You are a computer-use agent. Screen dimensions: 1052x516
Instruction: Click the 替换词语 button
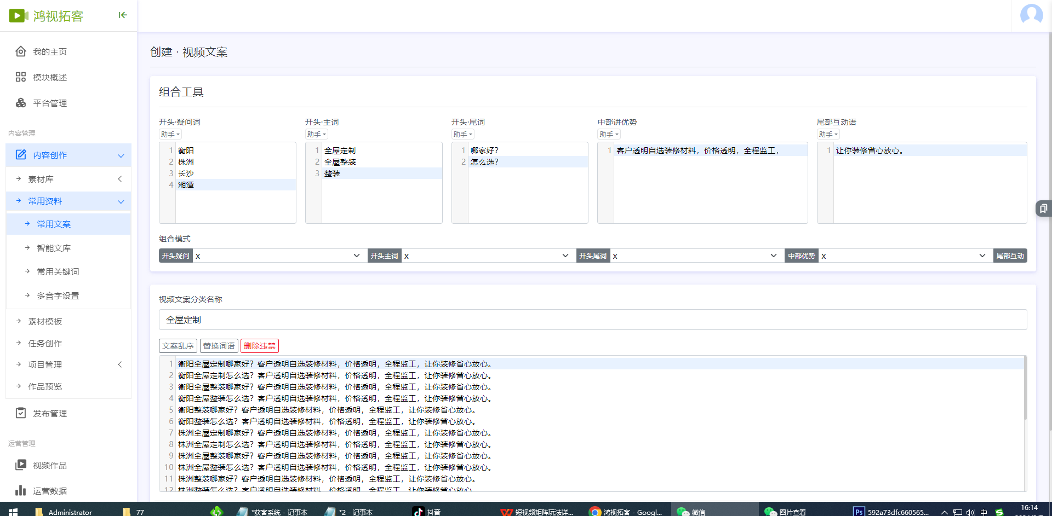(219, 346)
